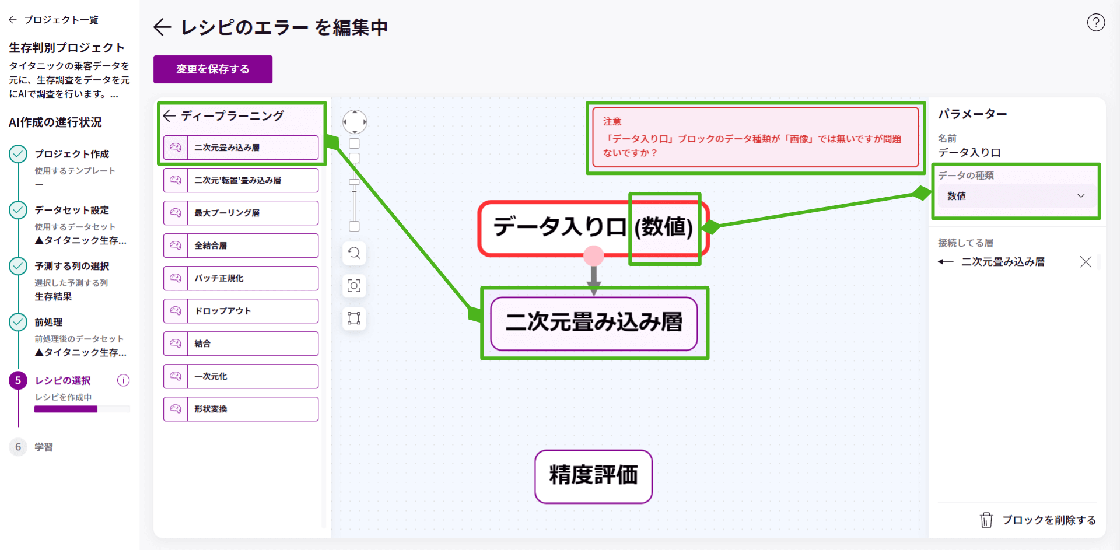Select the 全結合層 palette block
This screenshot has height=550, width=1120.
pyautogui.click(x=241, y=246)
